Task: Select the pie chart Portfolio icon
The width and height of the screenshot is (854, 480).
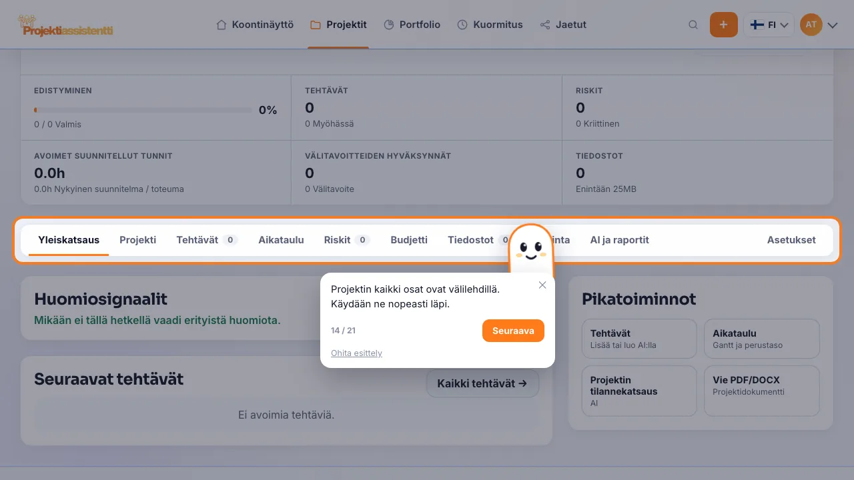Action: click(x=389, y=25)
